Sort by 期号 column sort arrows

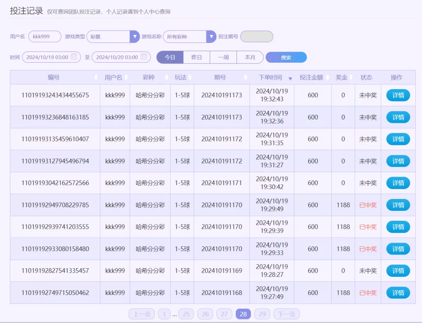pos(246,77)
